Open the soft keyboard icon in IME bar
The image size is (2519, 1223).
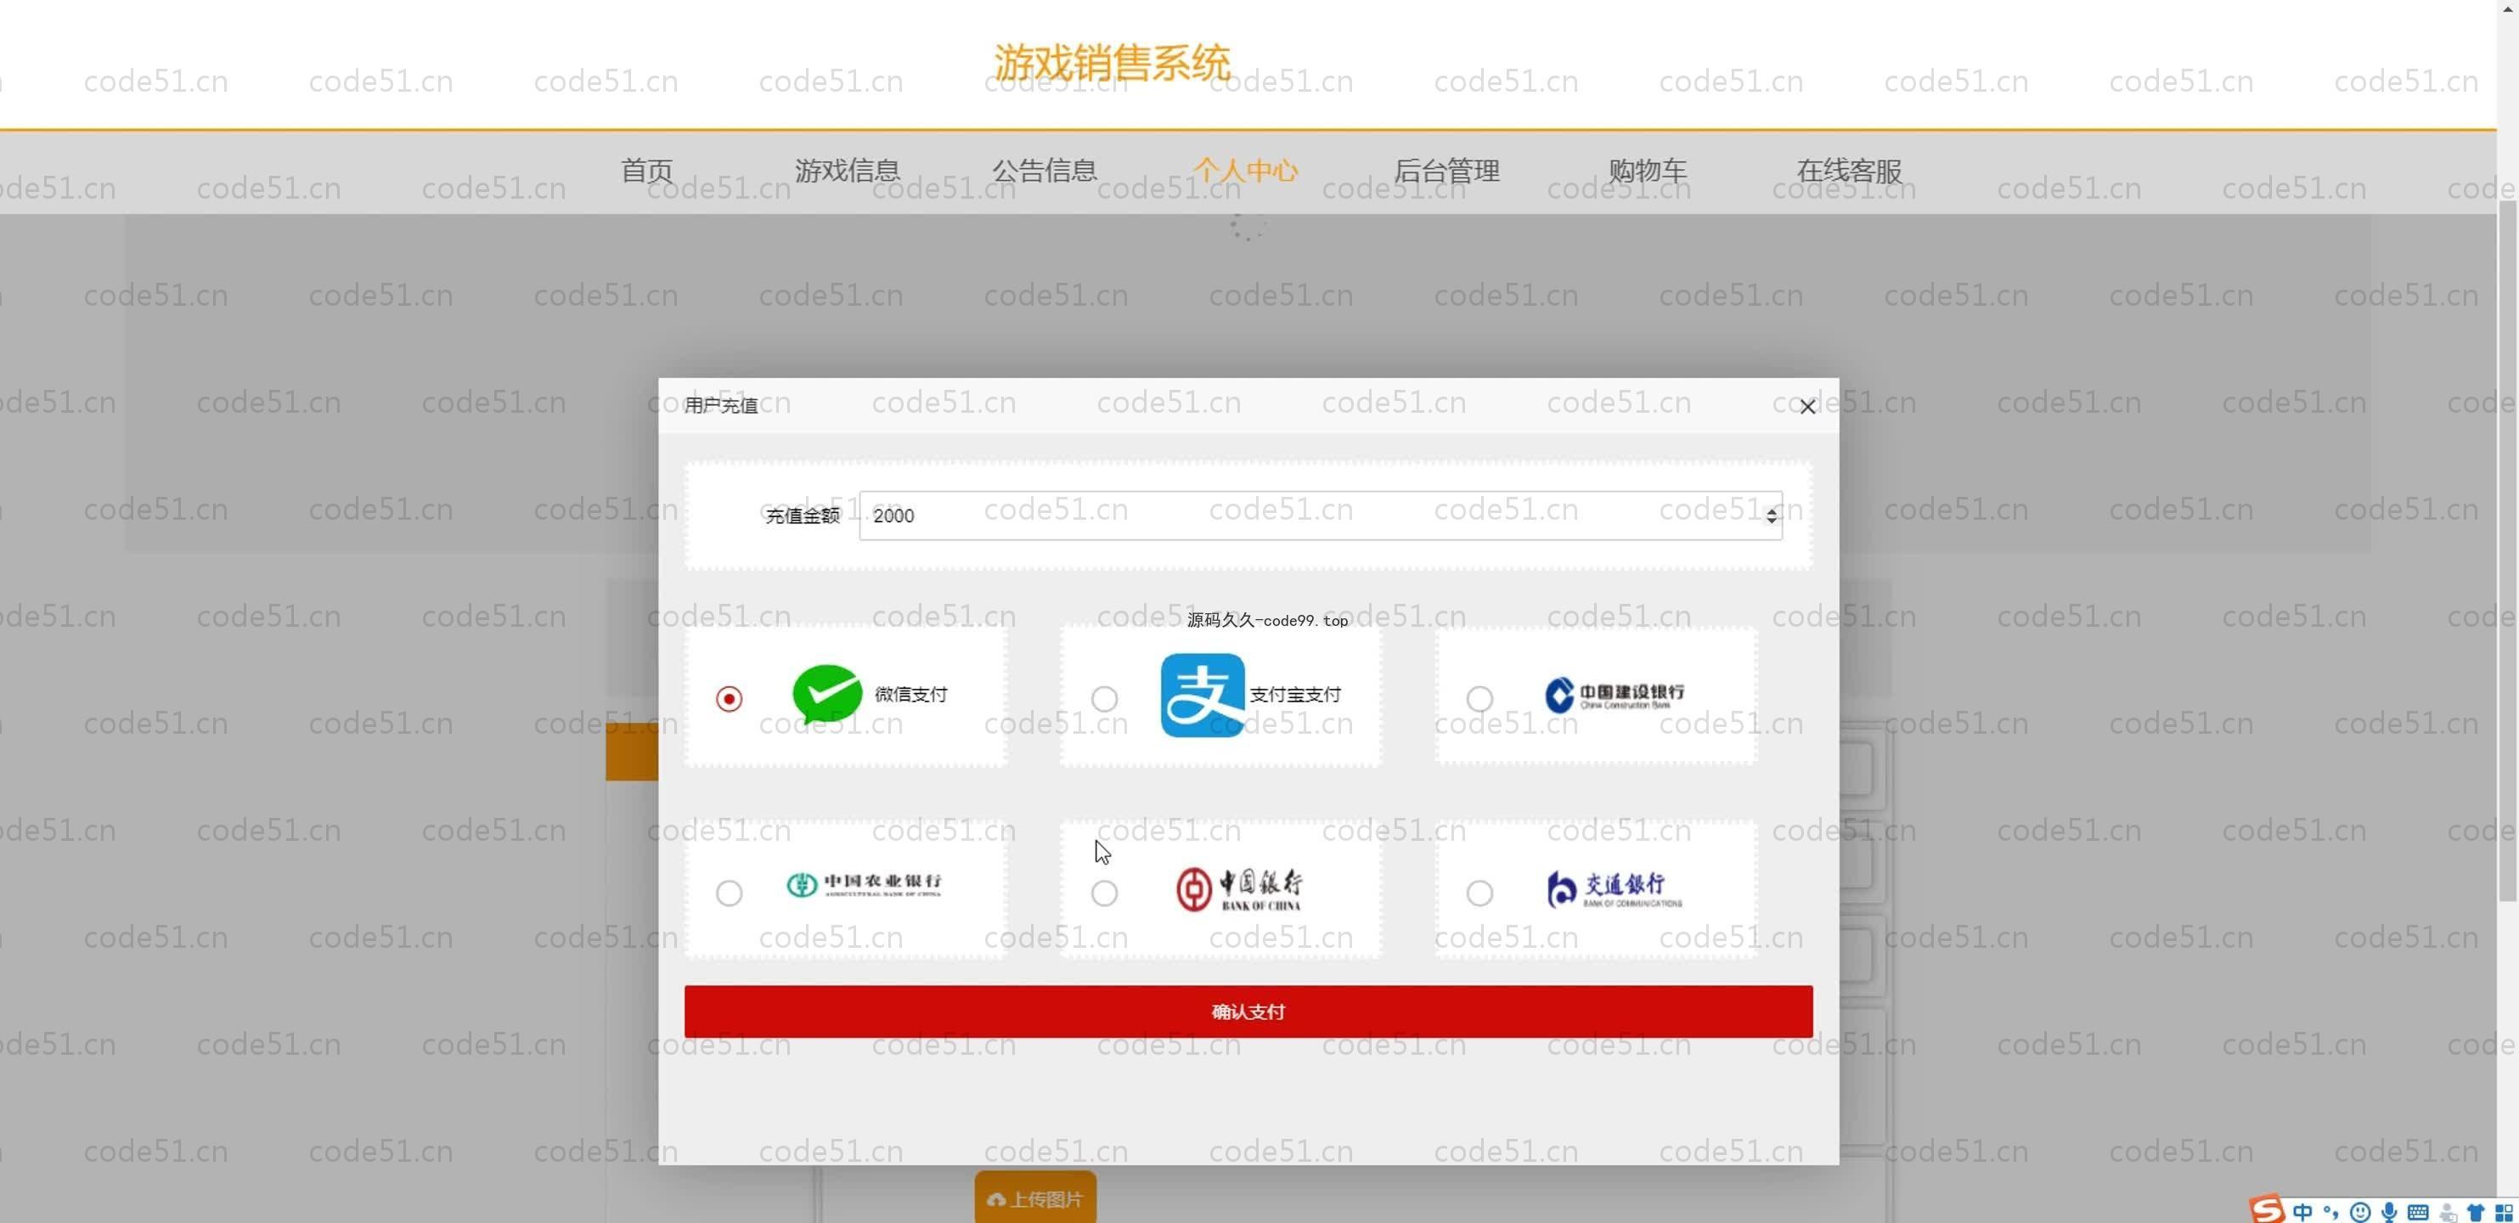2417,1212
